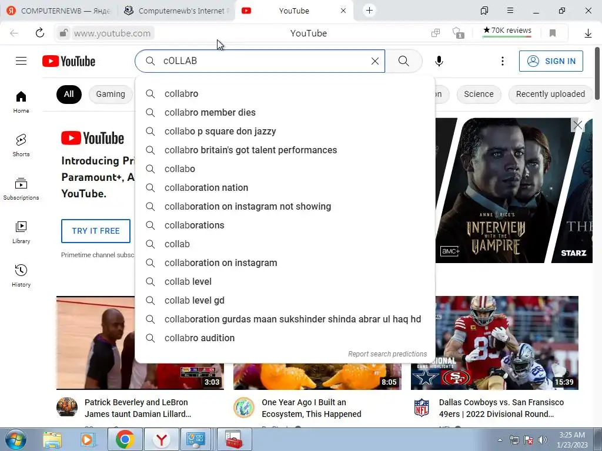
Task: Click in the search text field
Action: pos(261,61)
